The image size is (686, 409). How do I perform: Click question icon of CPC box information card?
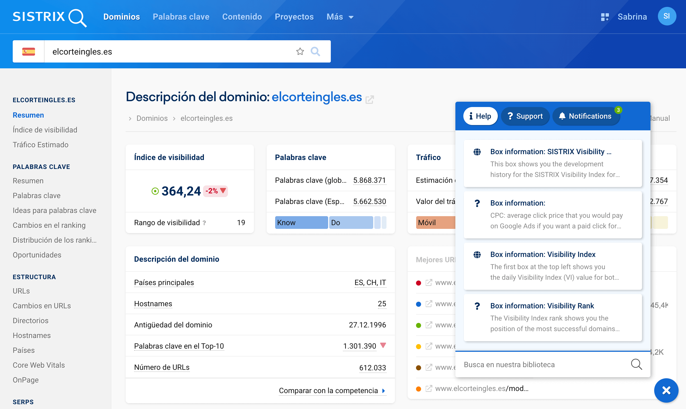477,203
